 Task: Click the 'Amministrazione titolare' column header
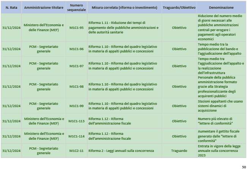click(x=44, y=8)
